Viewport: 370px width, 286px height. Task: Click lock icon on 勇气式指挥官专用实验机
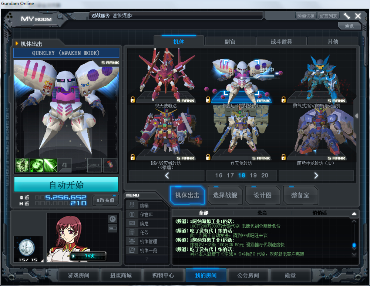tap(284, 100)
